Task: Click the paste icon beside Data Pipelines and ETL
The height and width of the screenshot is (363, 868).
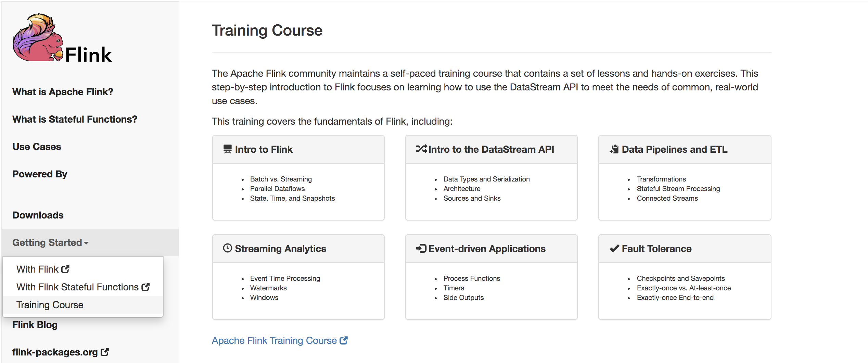Action: (614, 149)
